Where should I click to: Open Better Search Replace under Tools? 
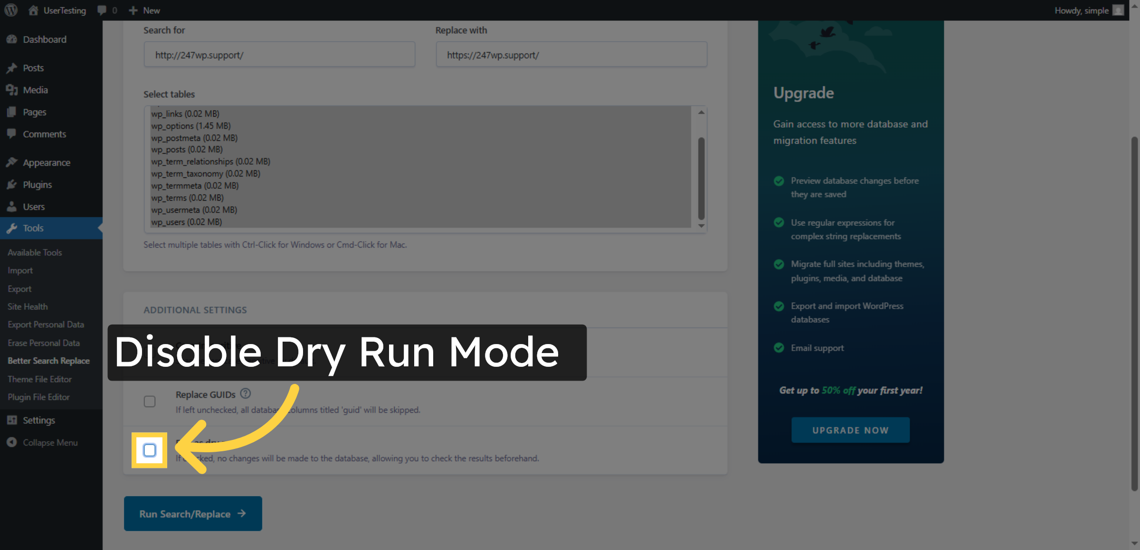49,361
